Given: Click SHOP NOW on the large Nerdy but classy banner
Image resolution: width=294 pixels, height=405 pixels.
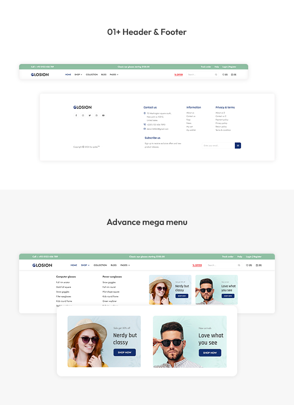Looking at the screenshot, I should click(125, 352).
